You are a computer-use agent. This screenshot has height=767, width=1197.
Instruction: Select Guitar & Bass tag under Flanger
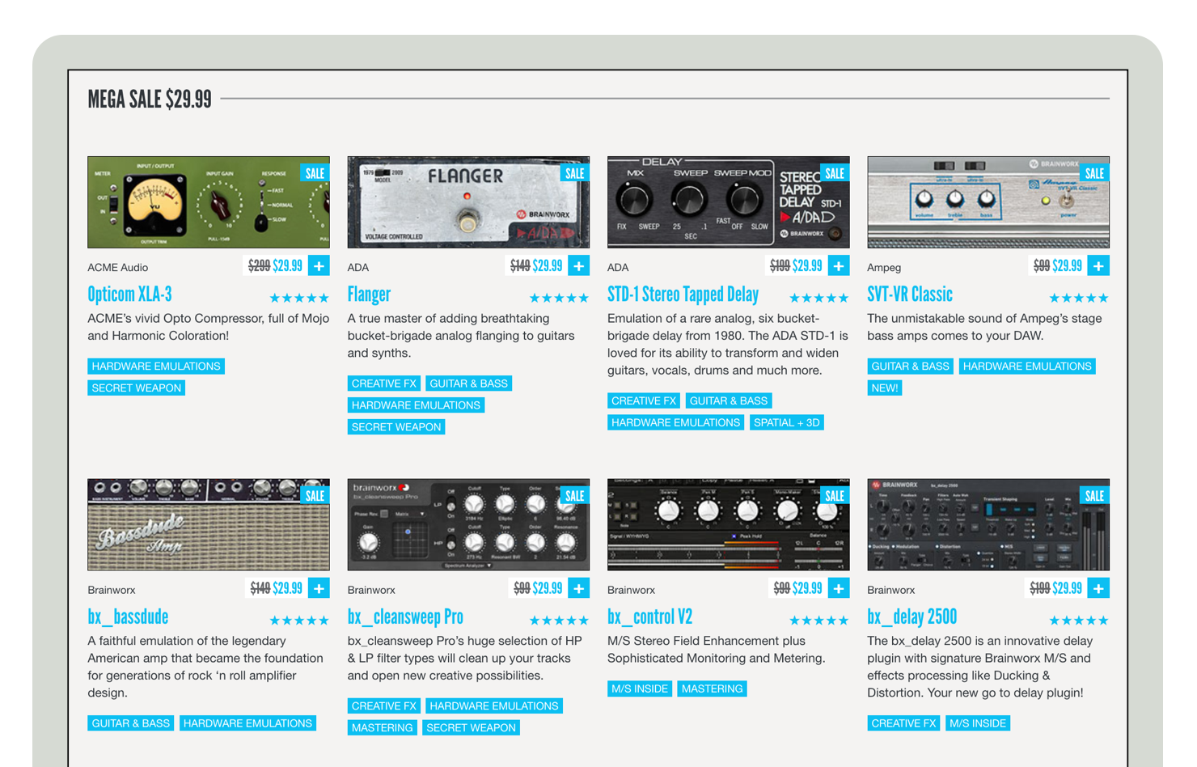469,383
